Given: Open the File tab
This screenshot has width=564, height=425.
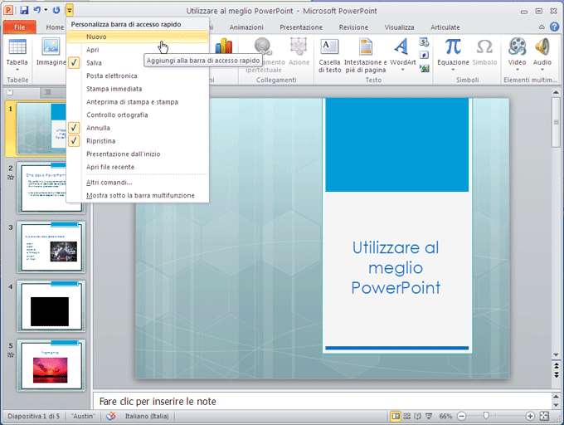Looking at the screenshot, I should click(19, 27).
